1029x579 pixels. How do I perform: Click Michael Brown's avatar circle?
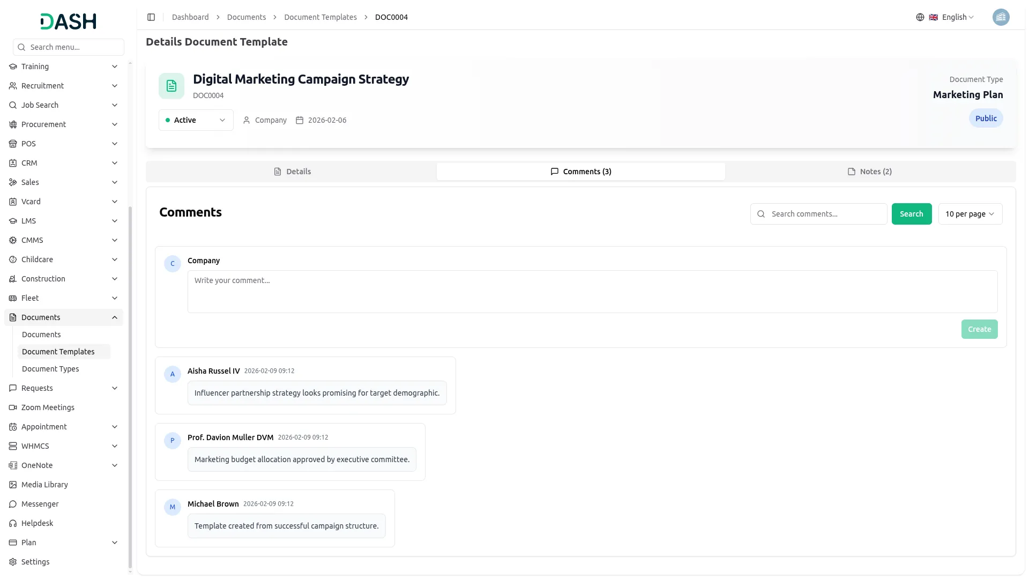click(172, 507)
